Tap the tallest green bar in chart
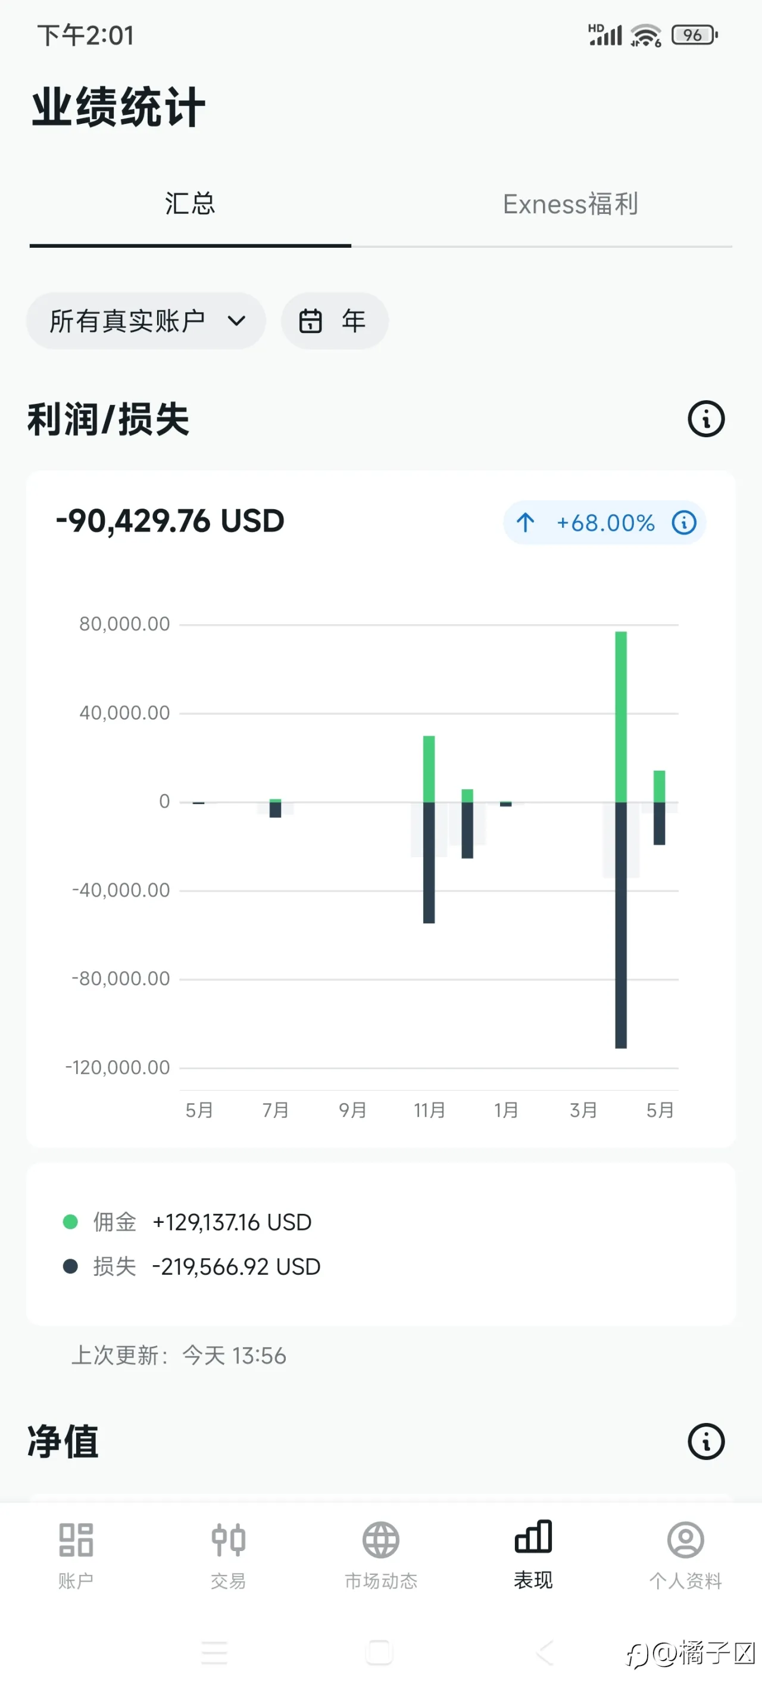 click(621, 717)
